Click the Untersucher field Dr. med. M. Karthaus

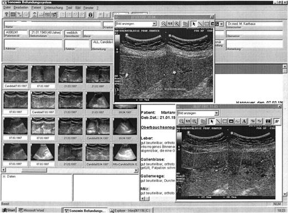tap(255, 24)
